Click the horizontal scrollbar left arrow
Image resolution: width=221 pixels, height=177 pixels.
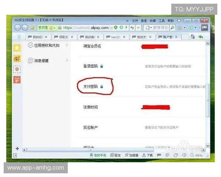click(25, 150)
